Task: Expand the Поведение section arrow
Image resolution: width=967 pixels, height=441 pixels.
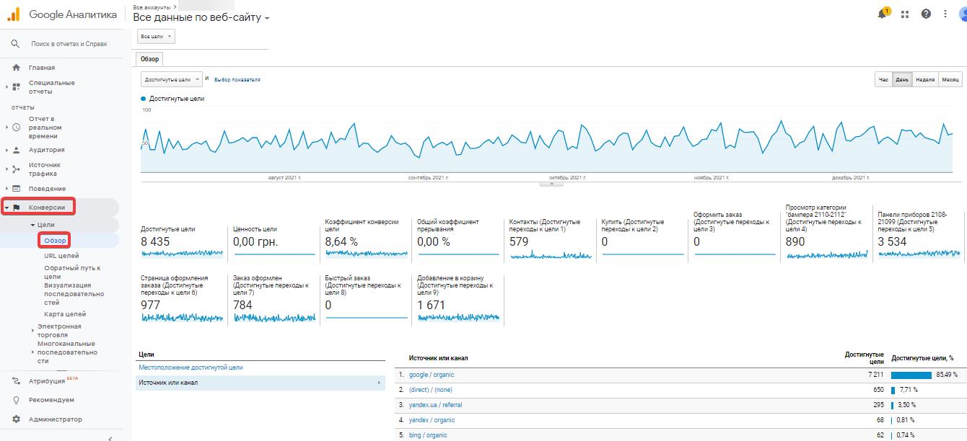Action: [x=7, y=189]
